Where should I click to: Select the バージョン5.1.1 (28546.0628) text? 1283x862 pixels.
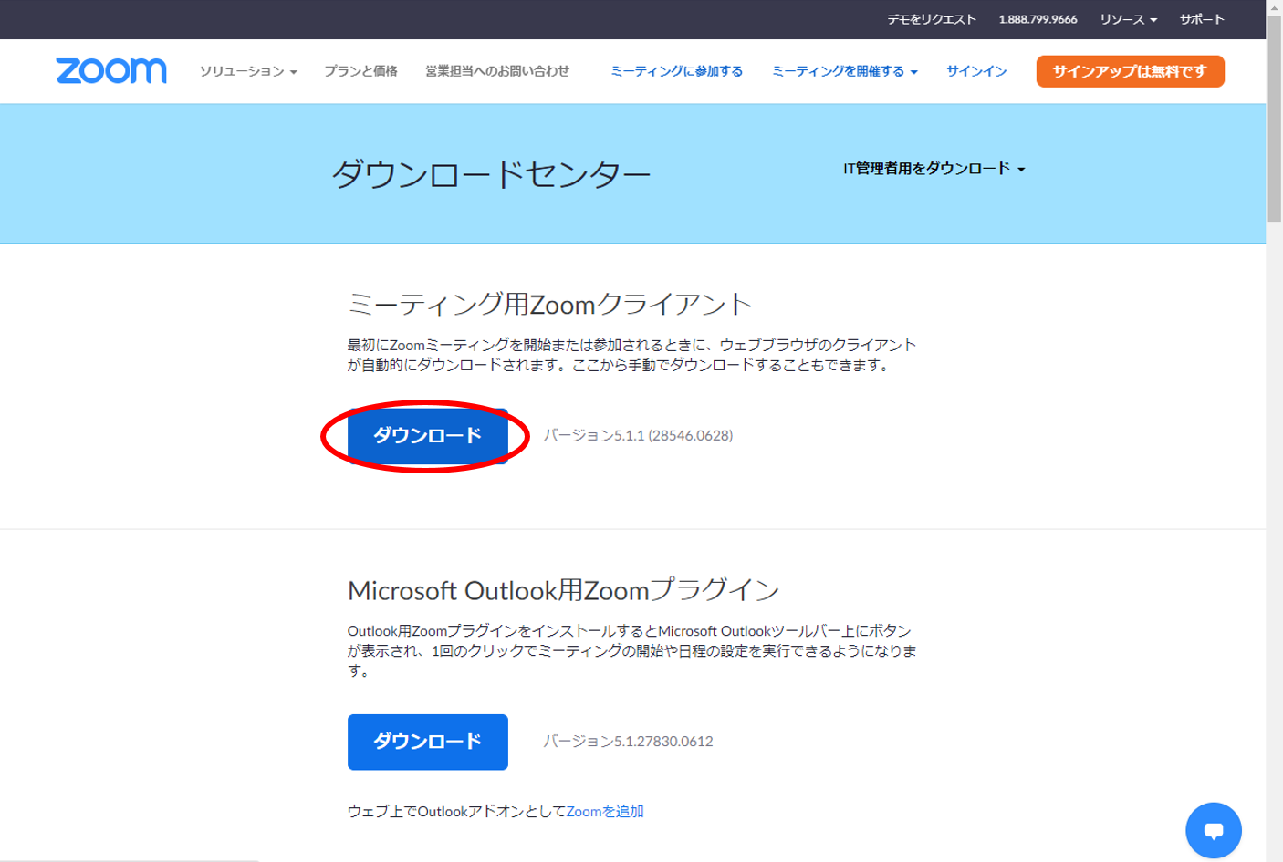638,436
